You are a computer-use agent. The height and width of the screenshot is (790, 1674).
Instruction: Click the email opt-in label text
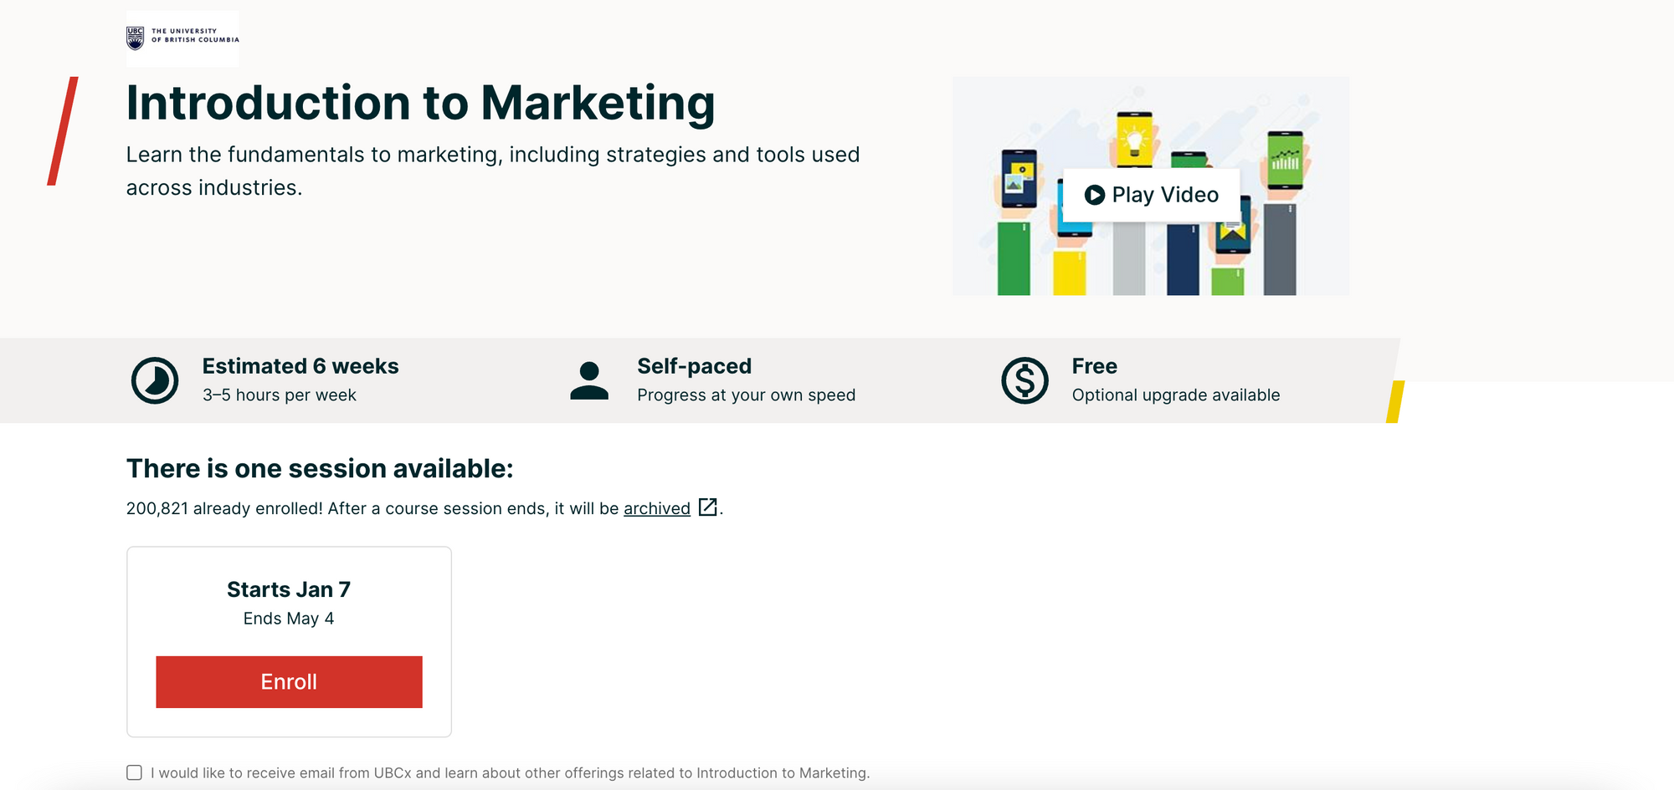(x=511, y=773)
